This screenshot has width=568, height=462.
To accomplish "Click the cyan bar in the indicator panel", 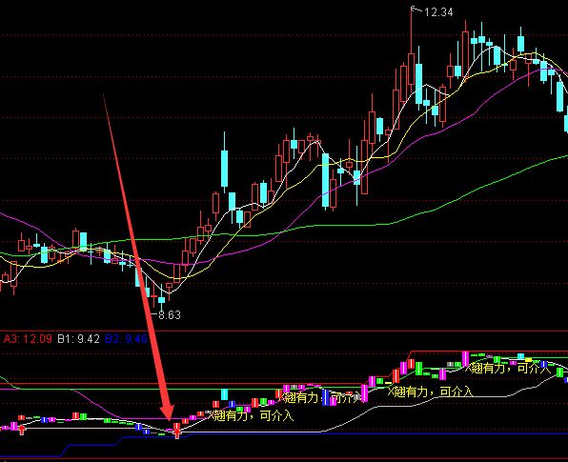I will click(225, 394).
